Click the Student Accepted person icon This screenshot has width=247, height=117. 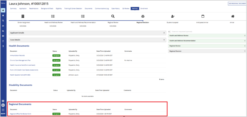(x=173, y=16)
